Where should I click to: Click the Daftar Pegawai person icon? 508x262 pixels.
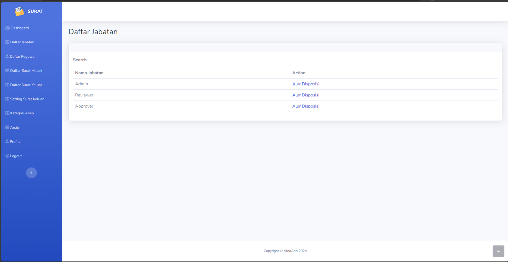[x=7, y=56]
